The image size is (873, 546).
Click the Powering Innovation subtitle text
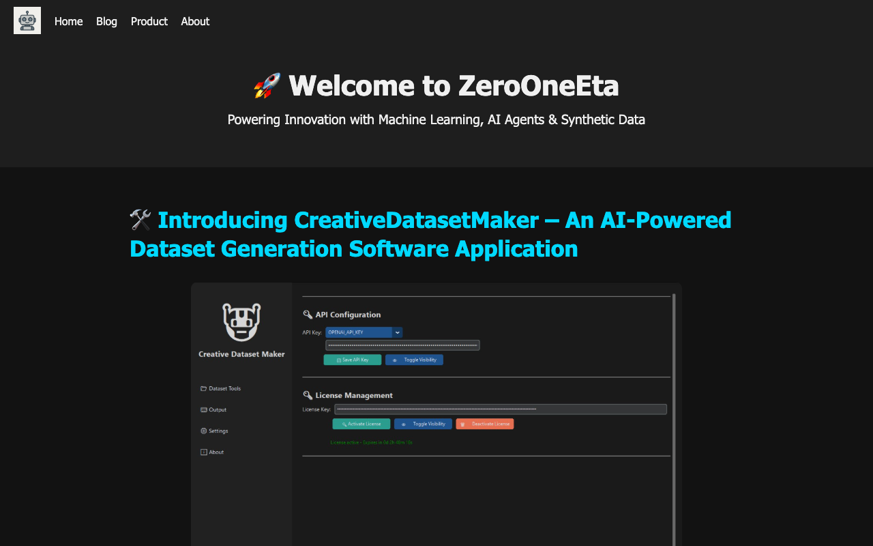click(x=436, y=119)
